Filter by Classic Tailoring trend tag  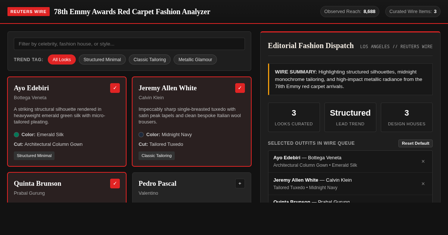(150, 60)
